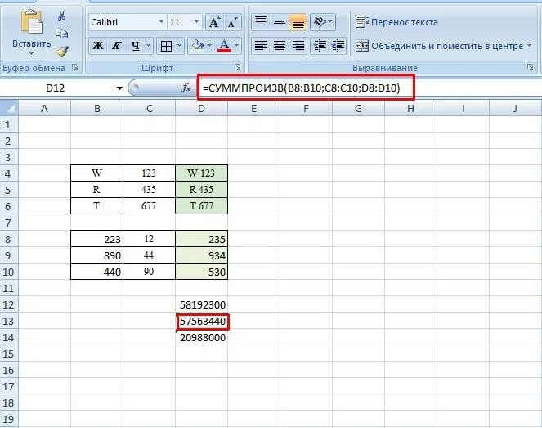Open Шрифт group dialog launcher

point(238,67)
